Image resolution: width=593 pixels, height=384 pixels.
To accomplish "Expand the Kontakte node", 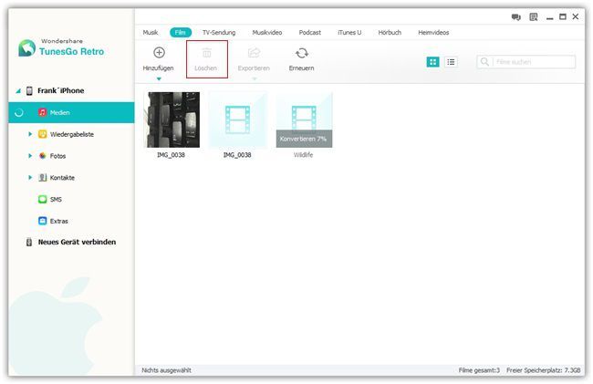I will tap(30, 178).
